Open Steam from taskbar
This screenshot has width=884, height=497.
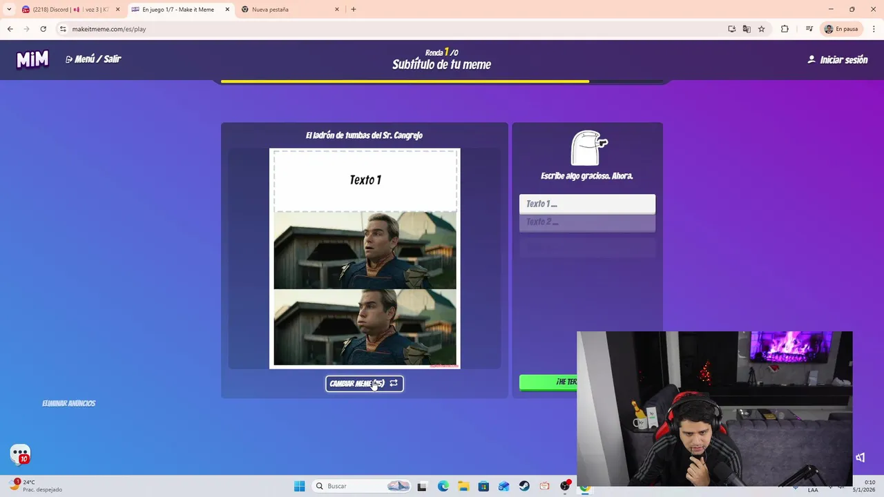point(524,486)
